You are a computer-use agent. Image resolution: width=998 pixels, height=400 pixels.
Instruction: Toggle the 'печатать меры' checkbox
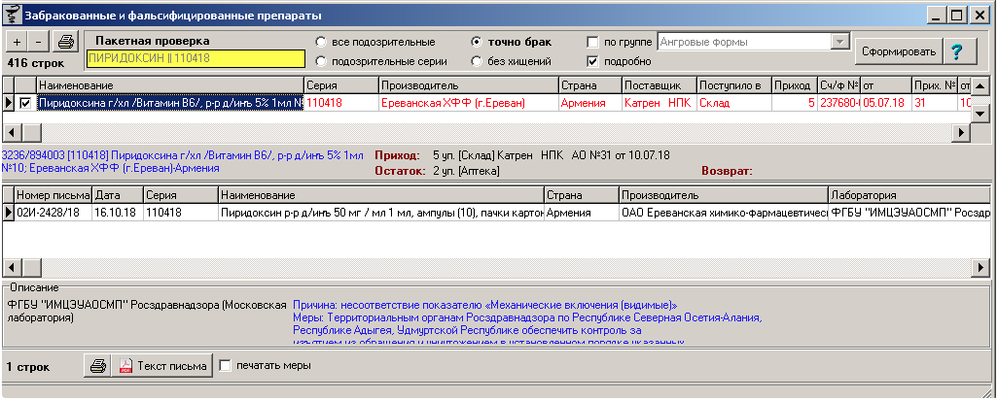click(225, 366)
